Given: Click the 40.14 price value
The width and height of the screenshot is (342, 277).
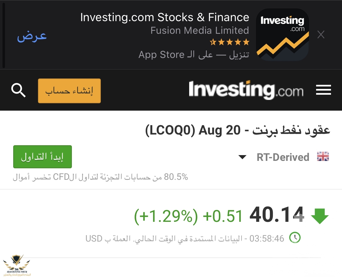Looking at the screenshot, I should (277, 214).
